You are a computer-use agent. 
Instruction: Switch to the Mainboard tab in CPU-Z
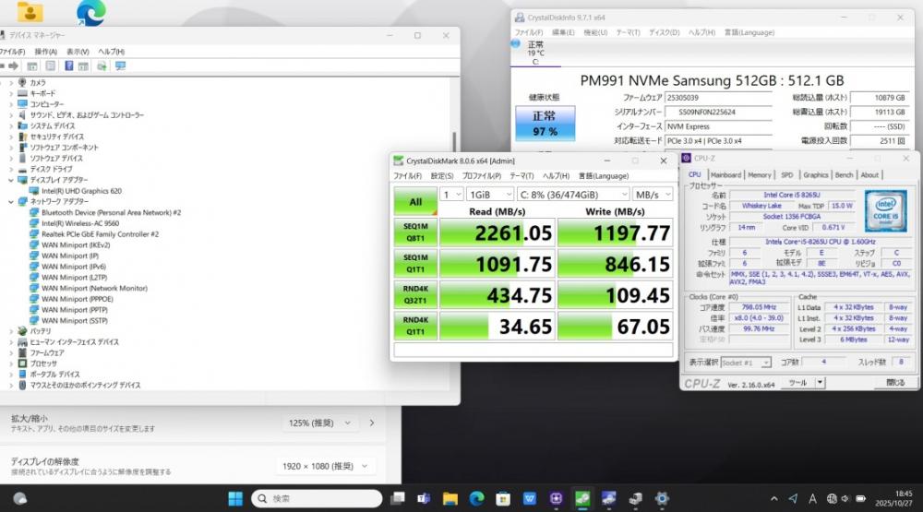725,174
